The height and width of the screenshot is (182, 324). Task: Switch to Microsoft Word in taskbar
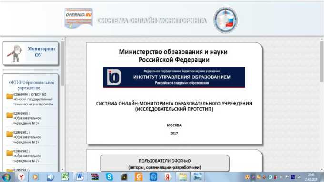(x=80, y=177)
